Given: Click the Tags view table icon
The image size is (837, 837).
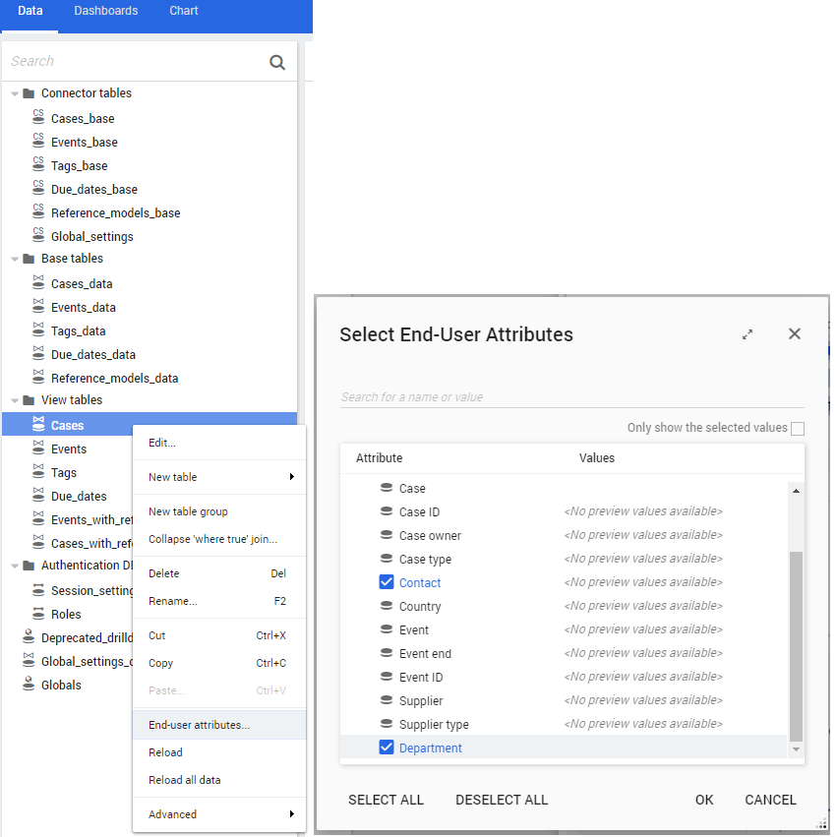Looking at the screenshot, I should 38,471.
